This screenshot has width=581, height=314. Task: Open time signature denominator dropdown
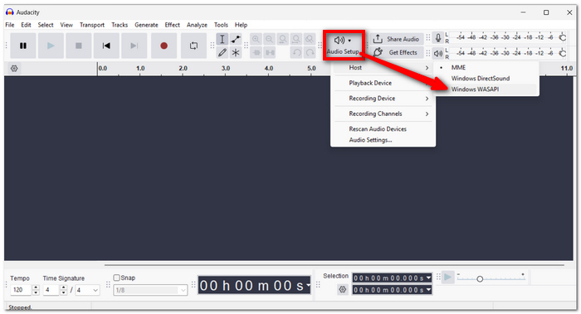[87, 290]
